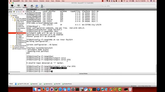Click the Connect toolbar icon

pyautogui.click(x=12, y=6)
